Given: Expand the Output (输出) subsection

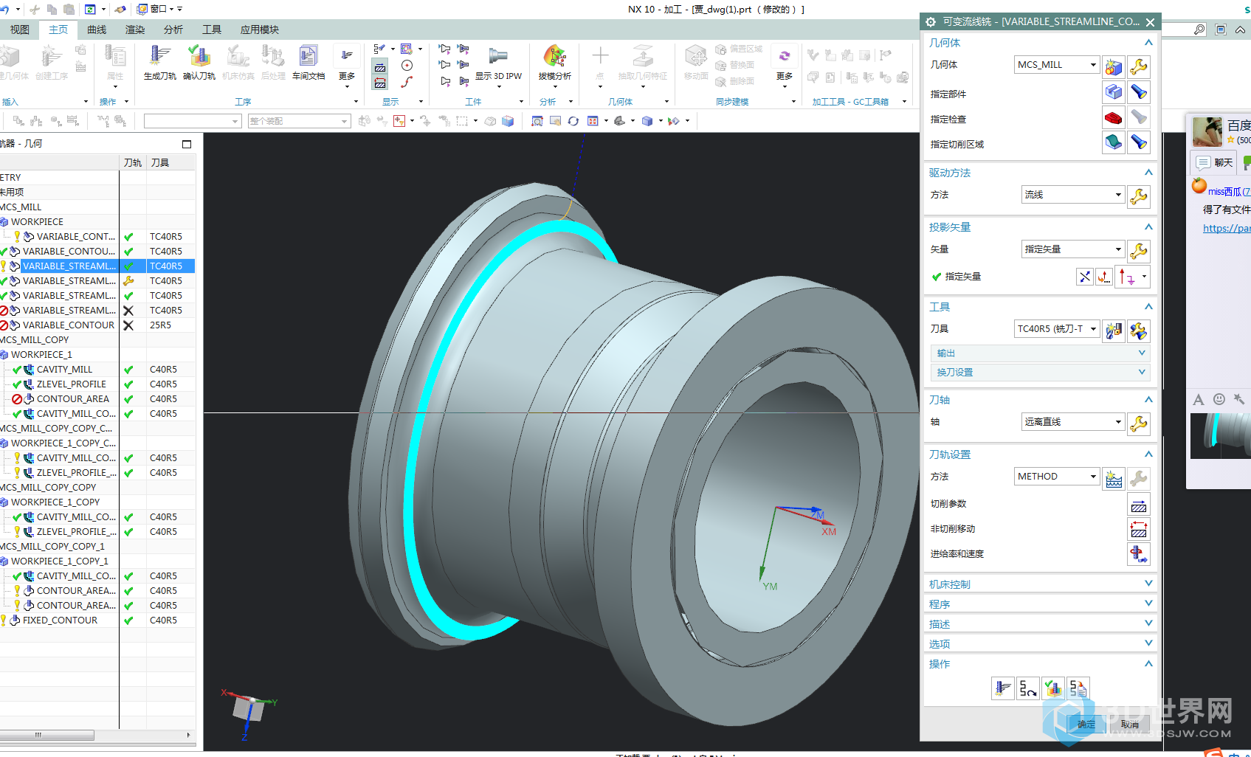Looking at the screenshot, I should click(x=1039, y=353).
